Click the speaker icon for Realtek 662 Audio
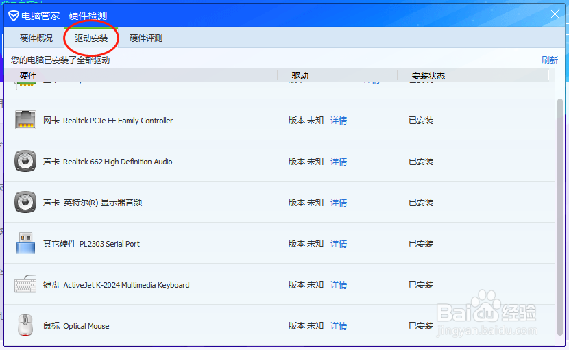 click(x=25, y=161)
